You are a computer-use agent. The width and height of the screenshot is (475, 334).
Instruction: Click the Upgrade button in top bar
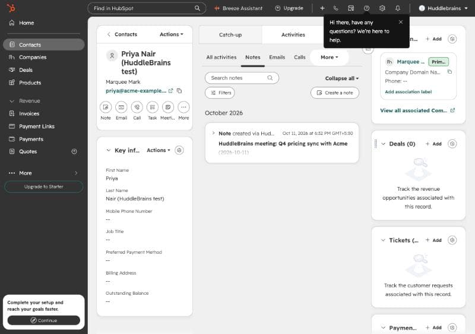click(x=289, y=8)
